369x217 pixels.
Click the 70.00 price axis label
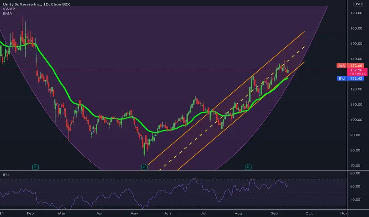tap(355, 165)
